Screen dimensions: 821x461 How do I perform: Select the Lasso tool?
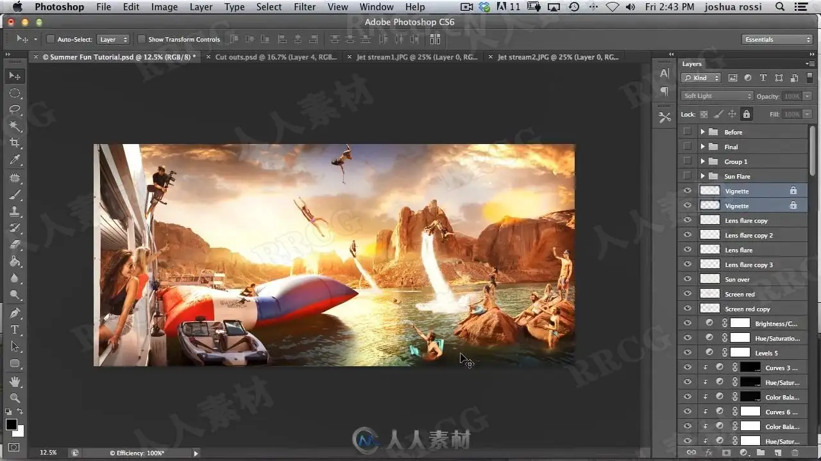(15, 109)
